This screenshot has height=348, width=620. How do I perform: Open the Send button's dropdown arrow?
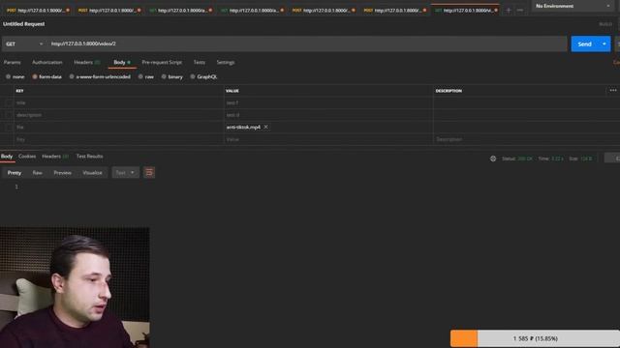604,43
